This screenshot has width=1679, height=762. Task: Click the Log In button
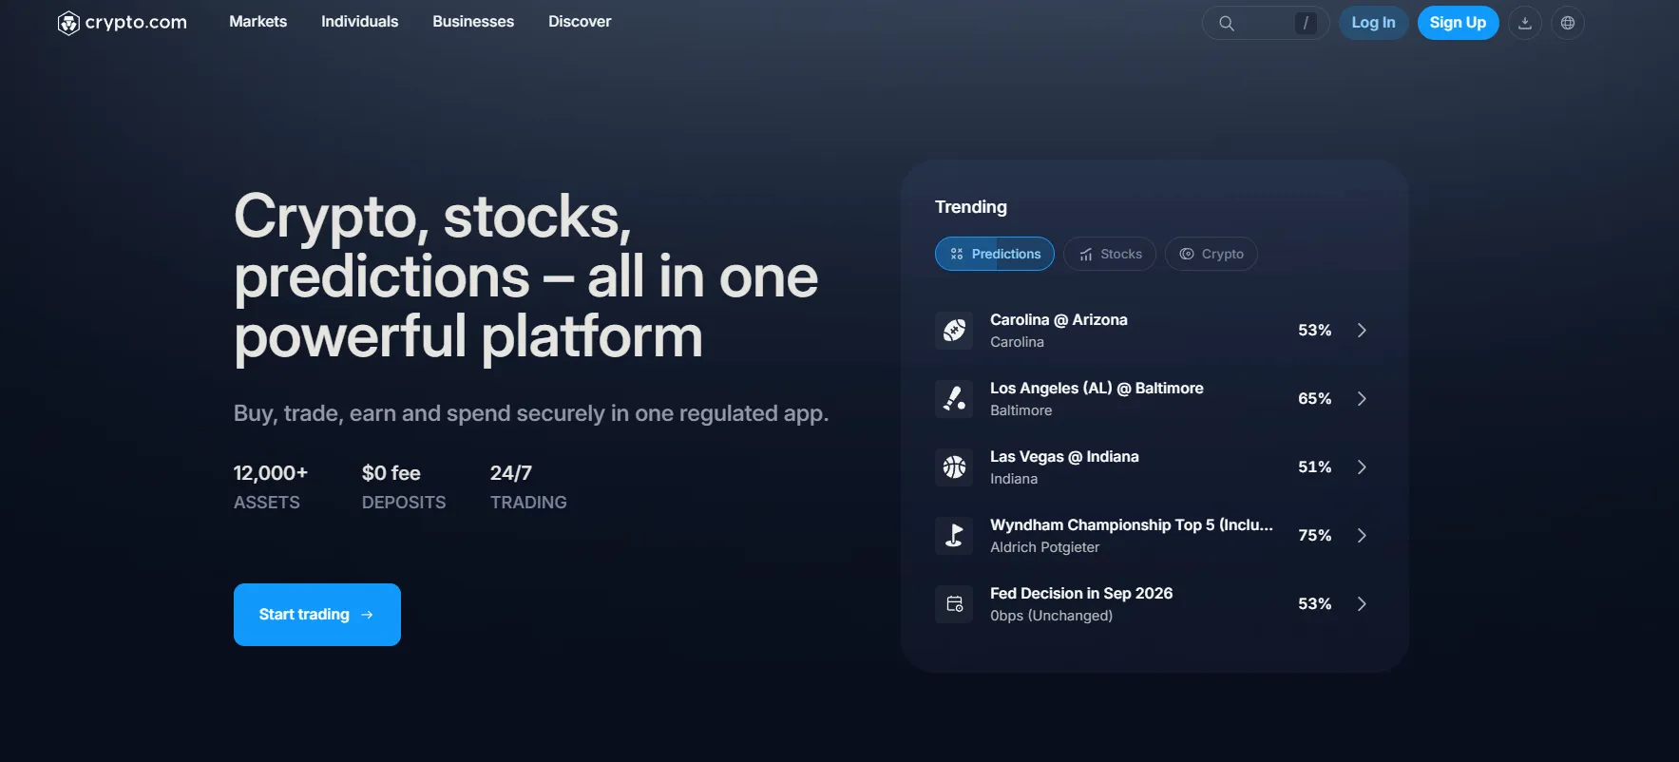click(1374, 23)
